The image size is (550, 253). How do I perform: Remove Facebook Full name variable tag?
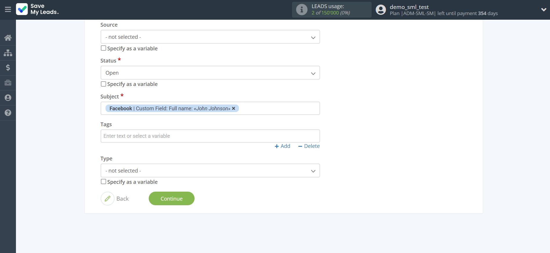234,109
